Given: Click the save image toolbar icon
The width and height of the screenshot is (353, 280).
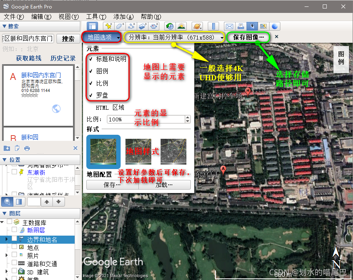Looking at the screenshot, I should pos(252,26).
